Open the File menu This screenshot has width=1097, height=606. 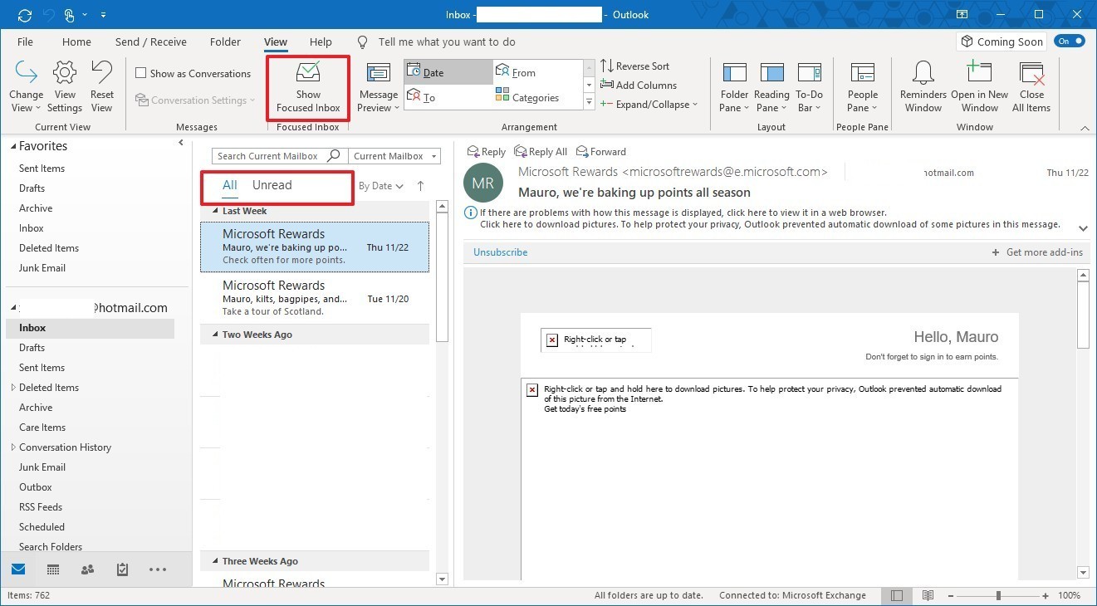point(25,42)
